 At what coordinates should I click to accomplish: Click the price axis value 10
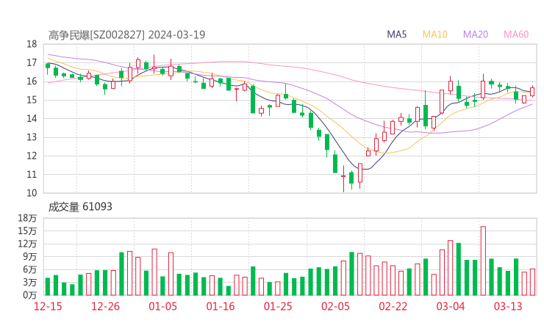click(x=32, y=193)
